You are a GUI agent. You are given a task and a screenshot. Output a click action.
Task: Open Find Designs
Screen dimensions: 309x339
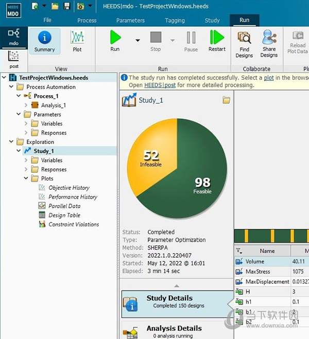pyautogui.click(x=244, y=45)
